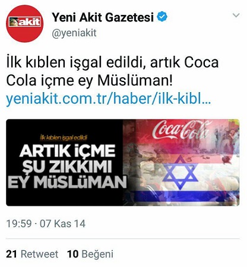
Task: Click the "07 Kas 14" date
Action: pyautogui.click(x=62, y=224)
